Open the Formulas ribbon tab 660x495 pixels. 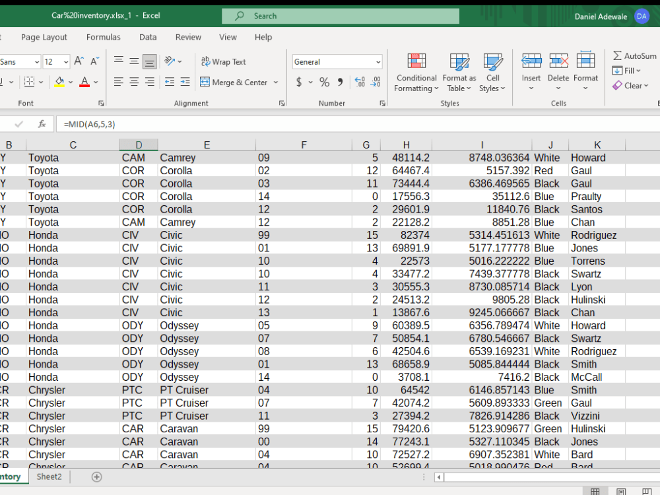pos(104,37)
